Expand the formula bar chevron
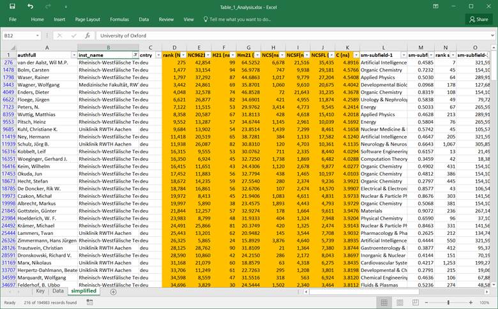The height and width of the screenshot is (309, 498). (492, 36)
